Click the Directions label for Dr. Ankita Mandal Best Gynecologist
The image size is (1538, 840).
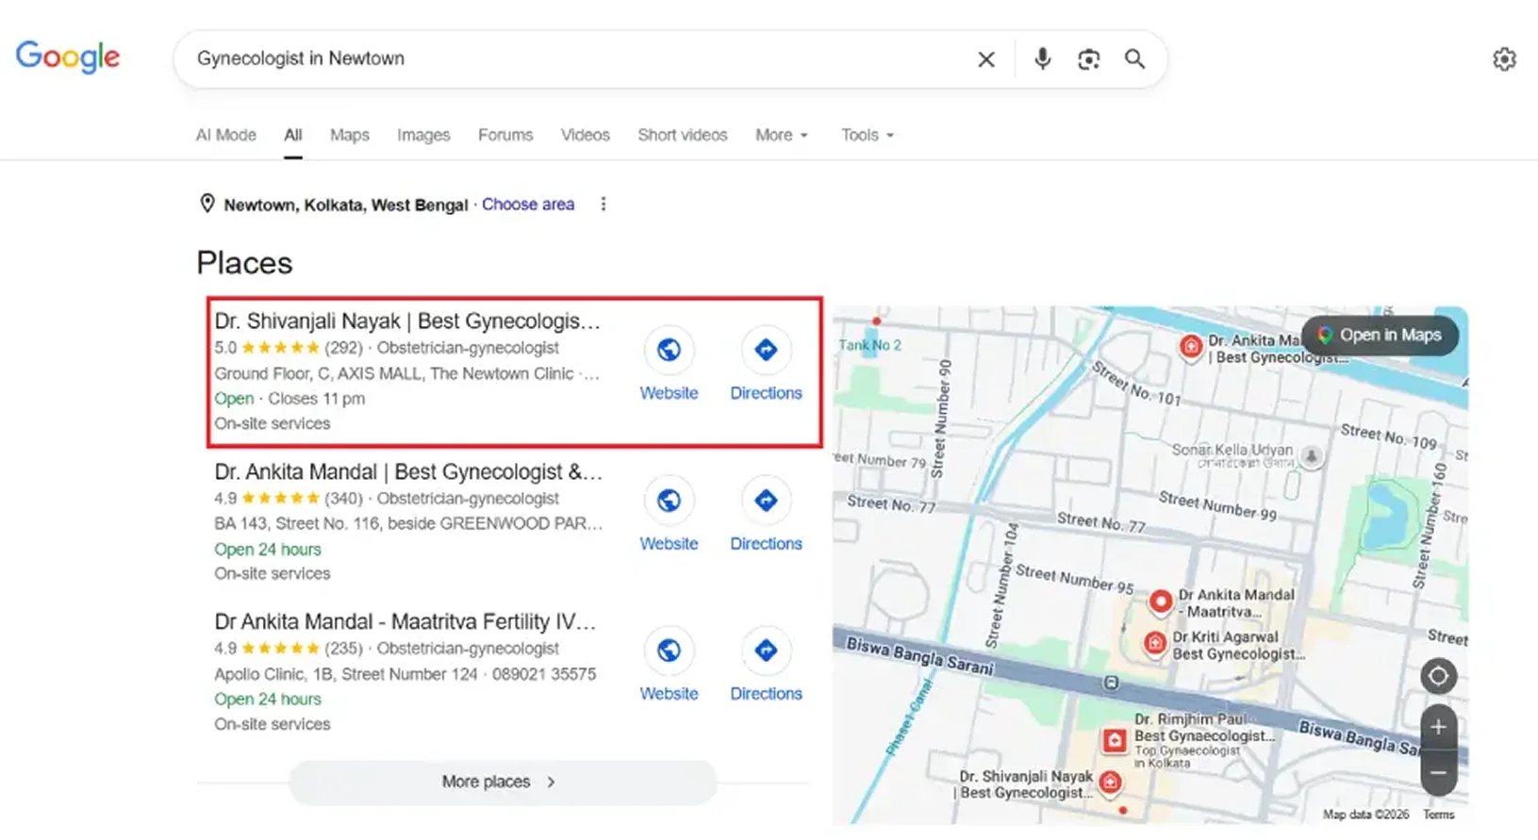[x=766, y=544]
